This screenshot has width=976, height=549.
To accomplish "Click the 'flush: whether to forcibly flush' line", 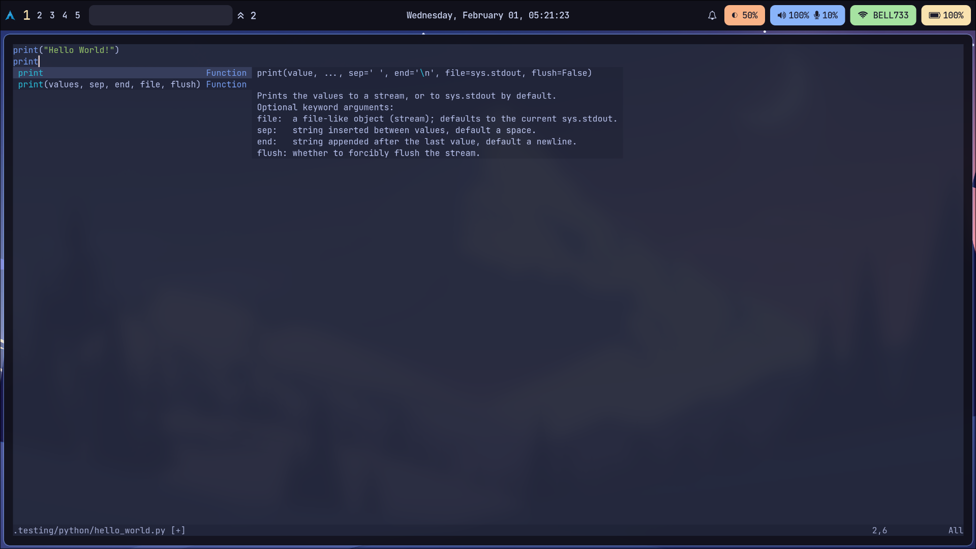I will (369, 153).
